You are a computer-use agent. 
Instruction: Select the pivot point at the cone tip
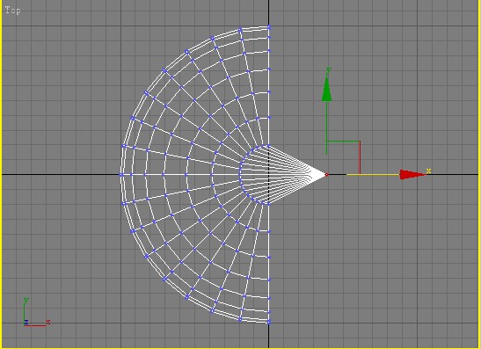pyautogui.click(x=327, y=174)
